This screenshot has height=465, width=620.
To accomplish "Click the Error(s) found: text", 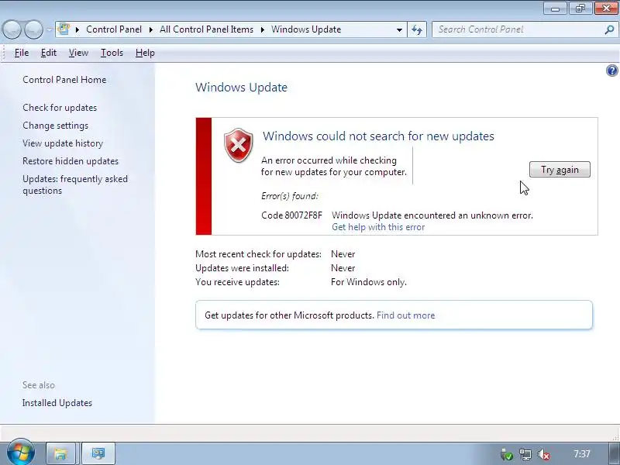I will [290, 196].
